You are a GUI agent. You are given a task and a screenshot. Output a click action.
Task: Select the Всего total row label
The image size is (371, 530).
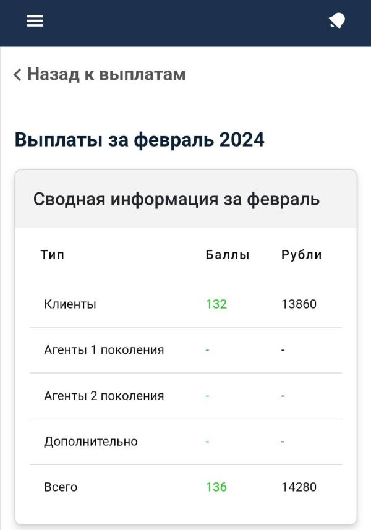pyautogui.click(x=61, y=487)
